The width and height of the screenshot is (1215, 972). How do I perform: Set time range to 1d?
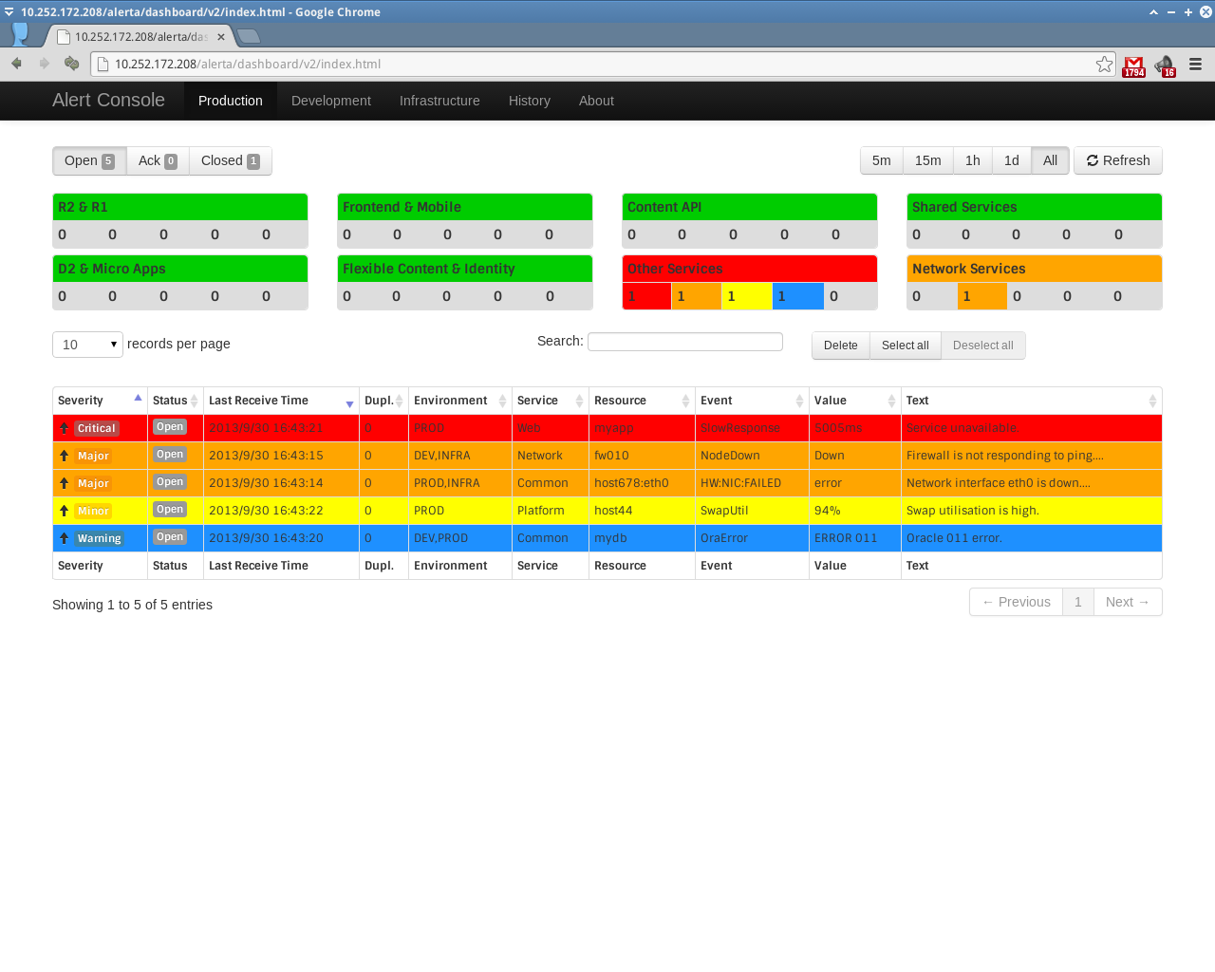(x=1012, y=160)
